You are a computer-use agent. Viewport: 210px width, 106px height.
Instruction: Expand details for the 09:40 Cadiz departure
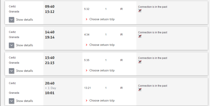pyautogui.click(x=12, y=20)
